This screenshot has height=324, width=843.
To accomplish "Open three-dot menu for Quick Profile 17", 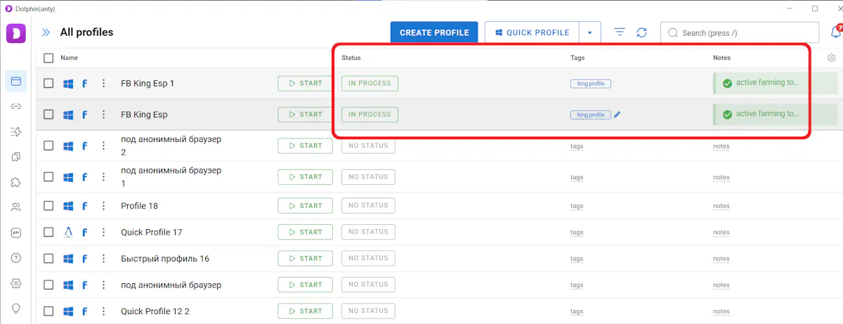I will pyautogui.click(x=103, y=232).
